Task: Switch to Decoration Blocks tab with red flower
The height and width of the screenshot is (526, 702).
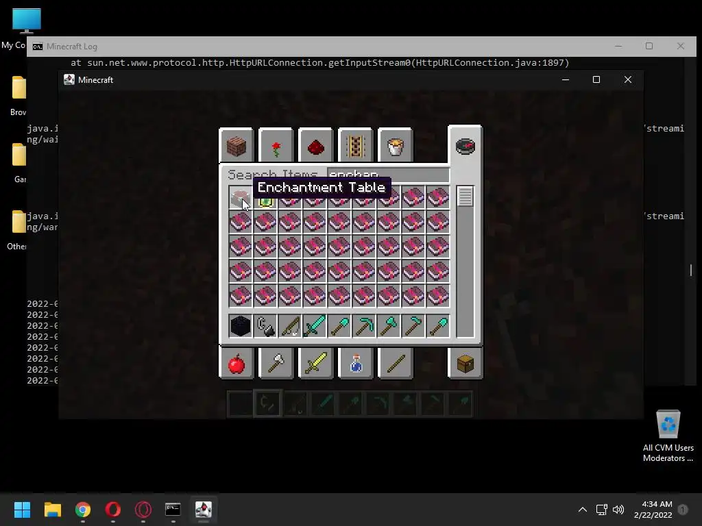Action: (276, 146)
